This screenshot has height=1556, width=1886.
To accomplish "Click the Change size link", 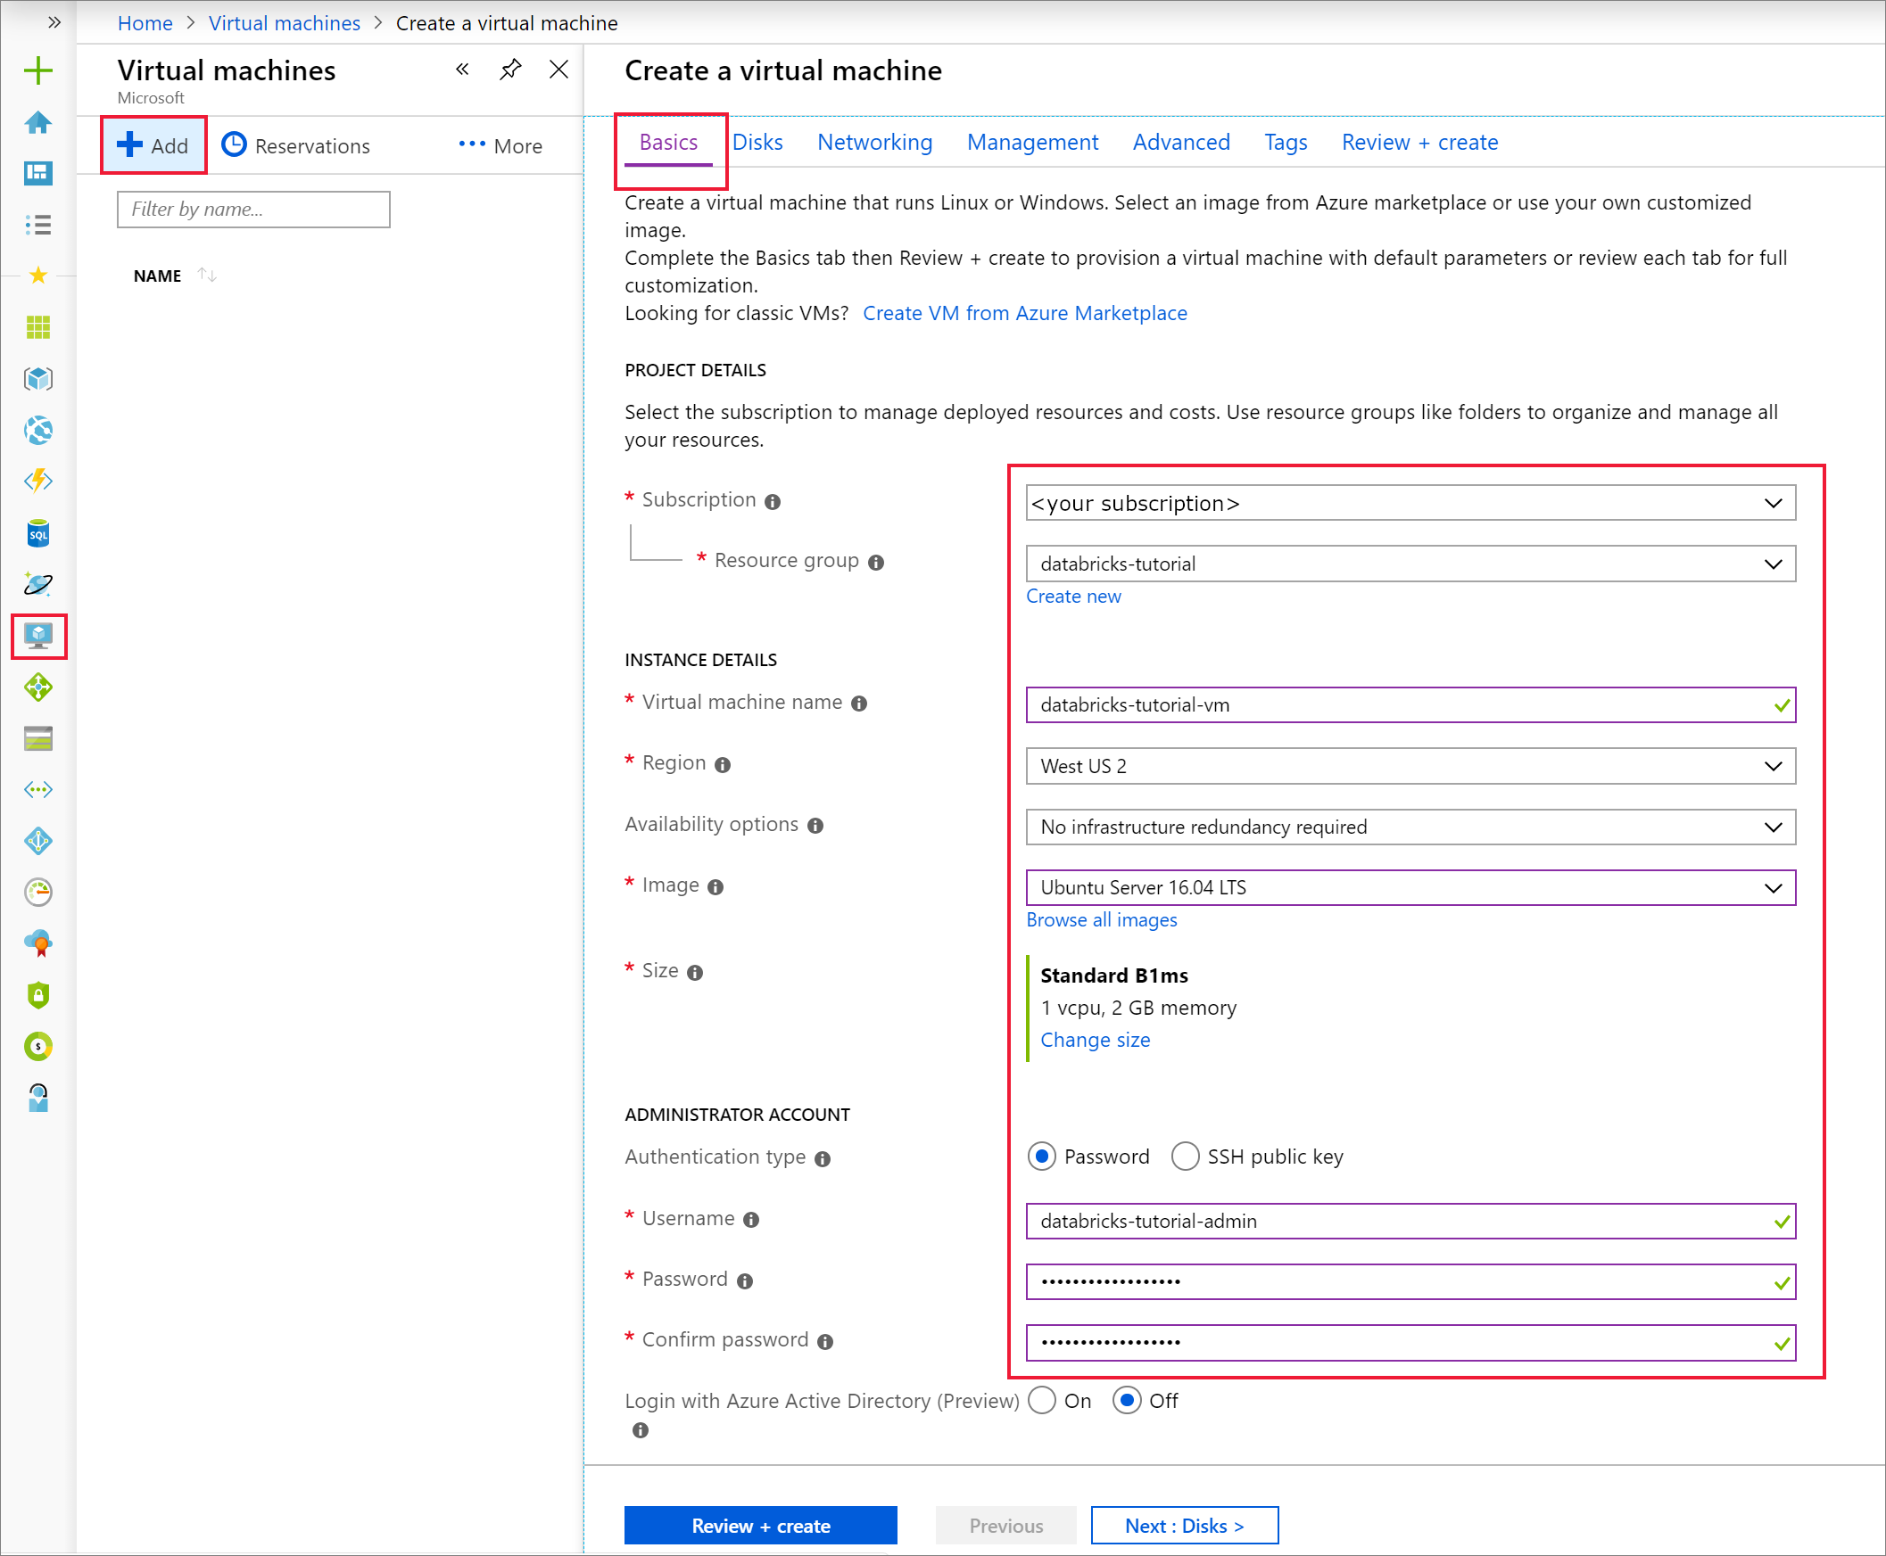I will pyautogui.click(x=1095, y=1040).
